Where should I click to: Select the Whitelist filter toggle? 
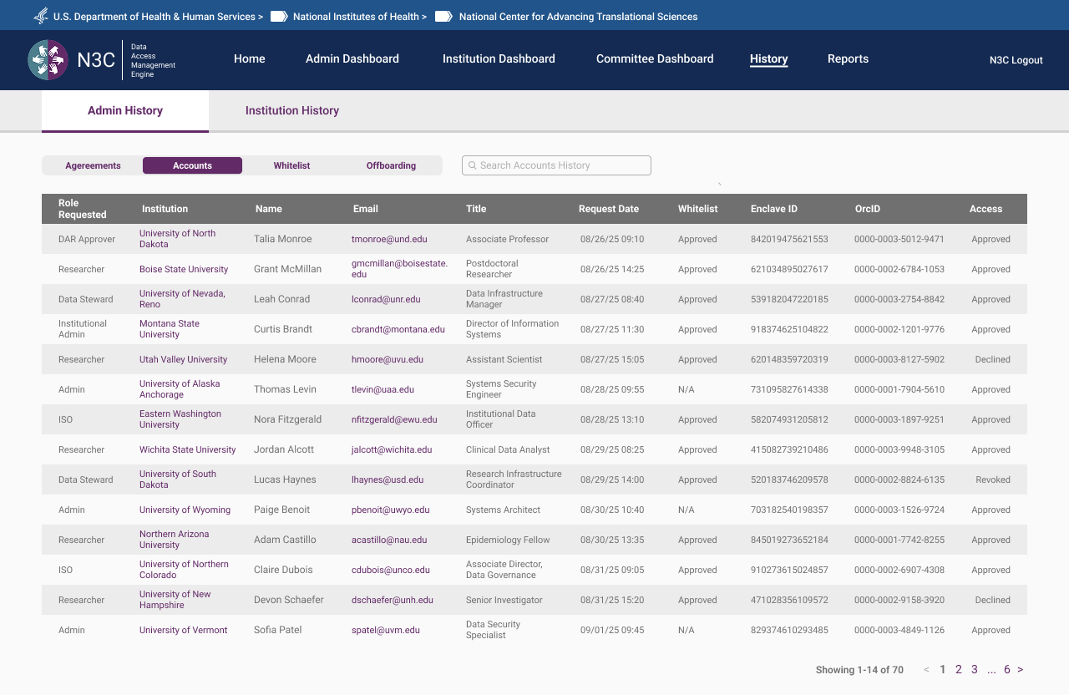click(x=291, y=166)
